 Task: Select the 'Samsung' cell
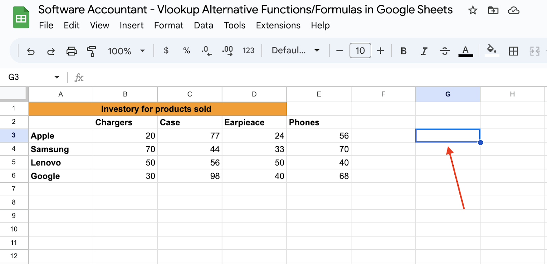tap(61, 149)
